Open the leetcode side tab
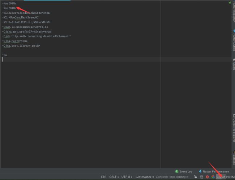The width and height of the screenshot is (235, 180). 234,158
